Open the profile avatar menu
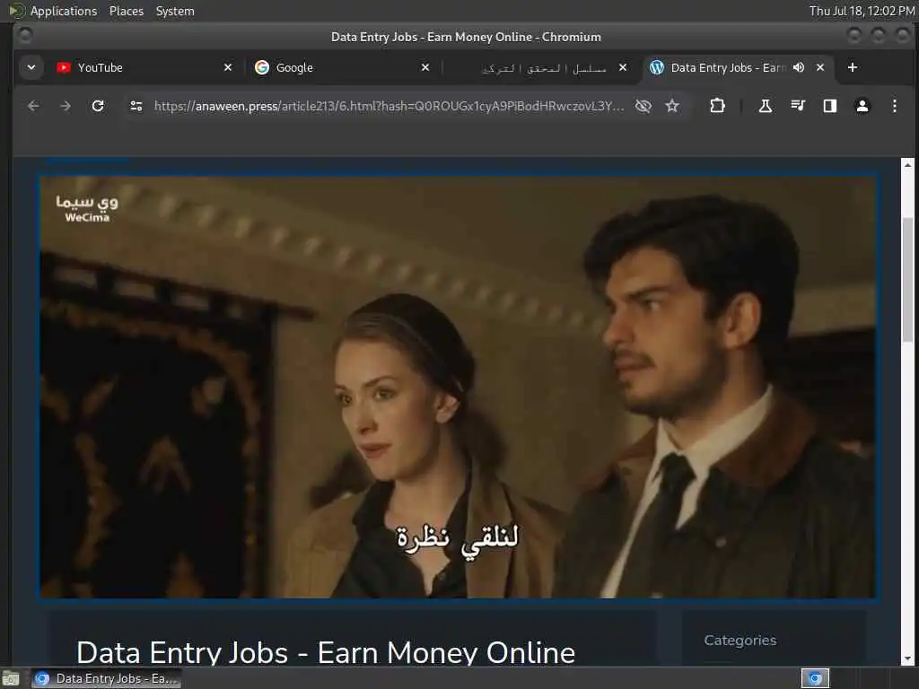 (862, 106)
